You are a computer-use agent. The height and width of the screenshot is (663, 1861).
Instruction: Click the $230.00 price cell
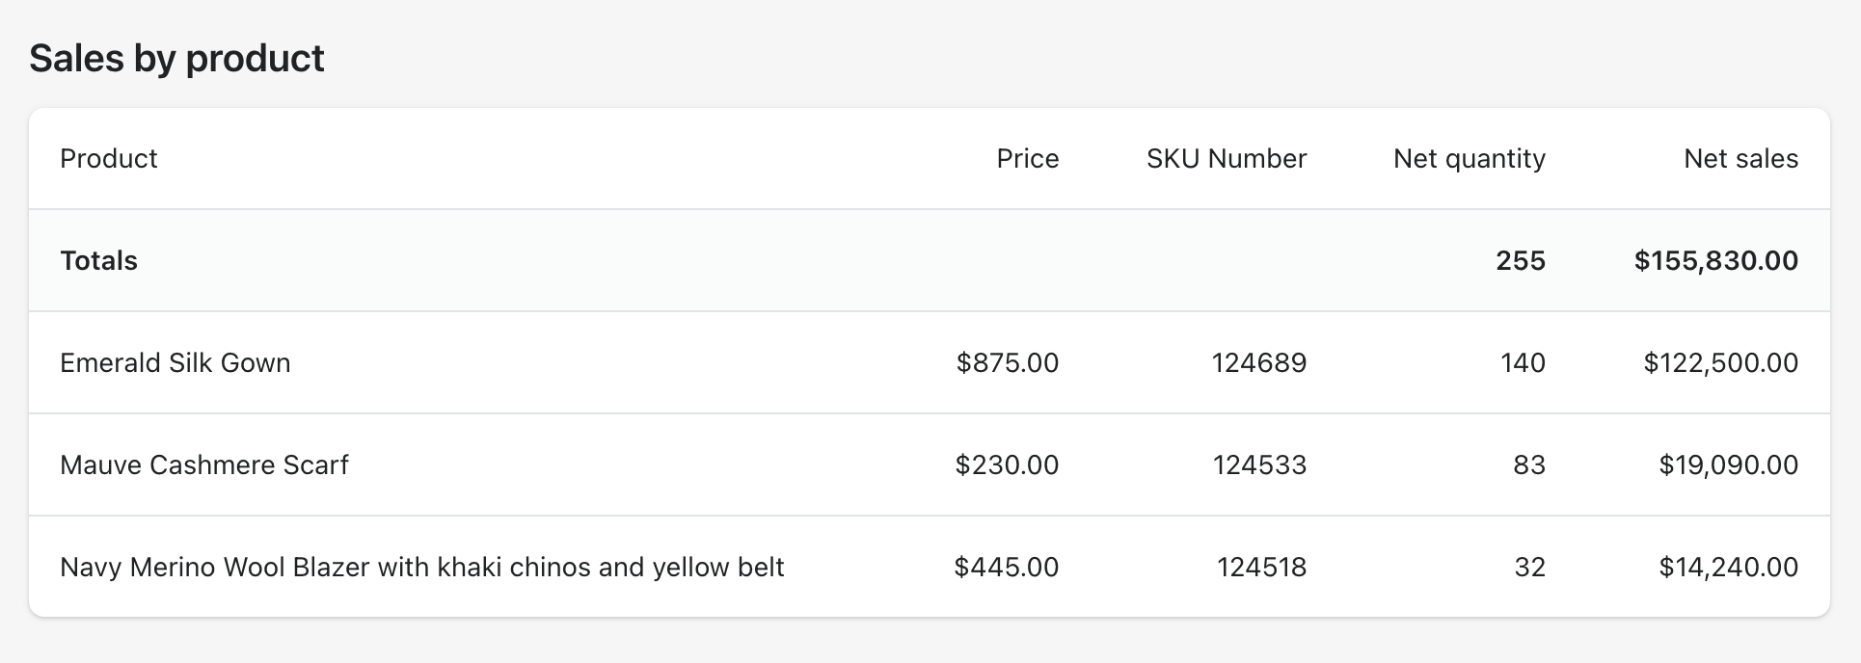coord(1007,464)
